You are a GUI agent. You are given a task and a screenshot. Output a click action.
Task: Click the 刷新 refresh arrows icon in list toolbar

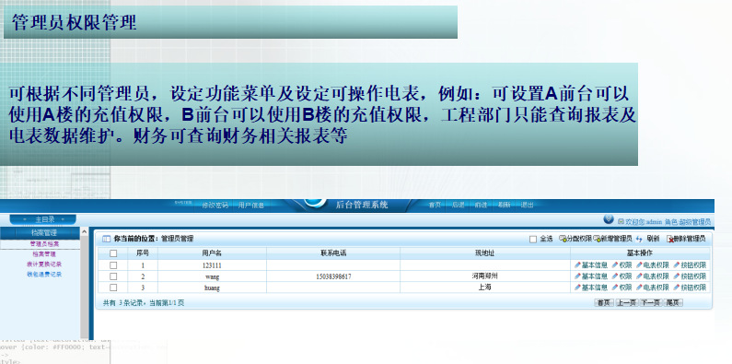(639, 240)
